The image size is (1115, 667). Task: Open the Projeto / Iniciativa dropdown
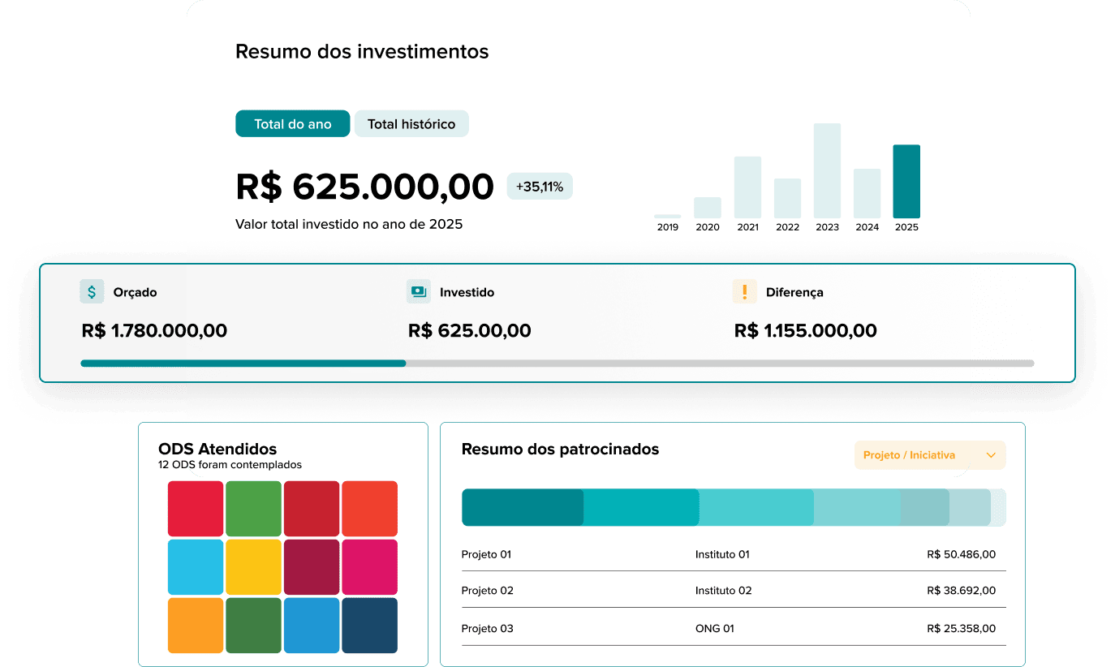point(909,455)
